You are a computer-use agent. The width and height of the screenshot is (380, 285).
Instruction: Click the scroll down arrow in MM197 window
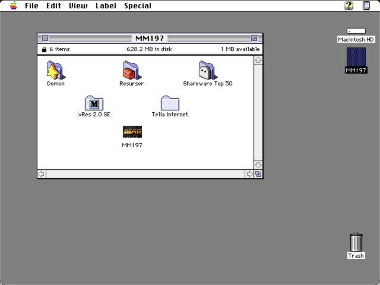coord(258,165)
